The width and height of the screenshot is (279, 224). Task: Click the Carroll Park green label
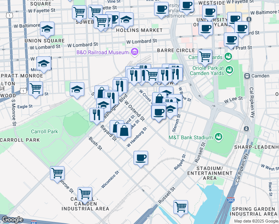[x=44, y=131]
